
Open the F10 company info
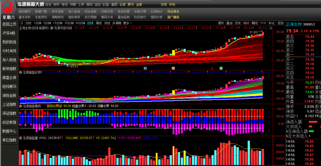(263, 23)
